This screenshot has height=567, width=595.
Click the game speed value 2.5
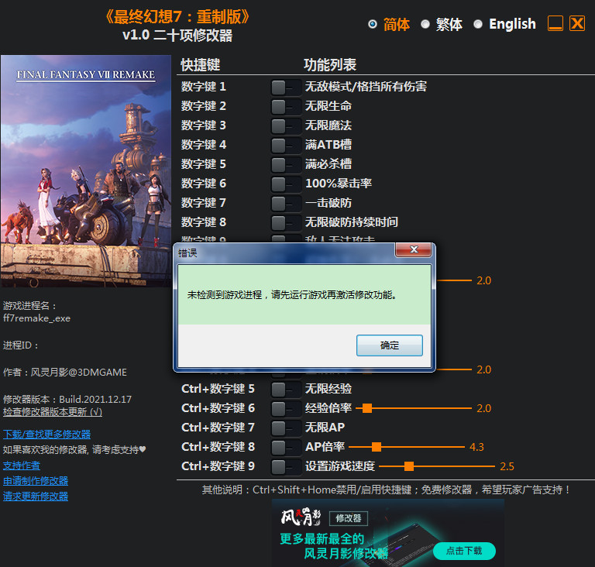[507, 466]
